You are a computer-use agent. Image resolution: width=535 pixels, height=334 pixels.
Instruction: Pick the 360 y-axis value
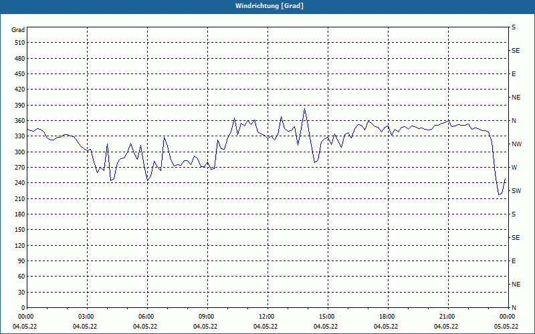[x=20, y=121]
